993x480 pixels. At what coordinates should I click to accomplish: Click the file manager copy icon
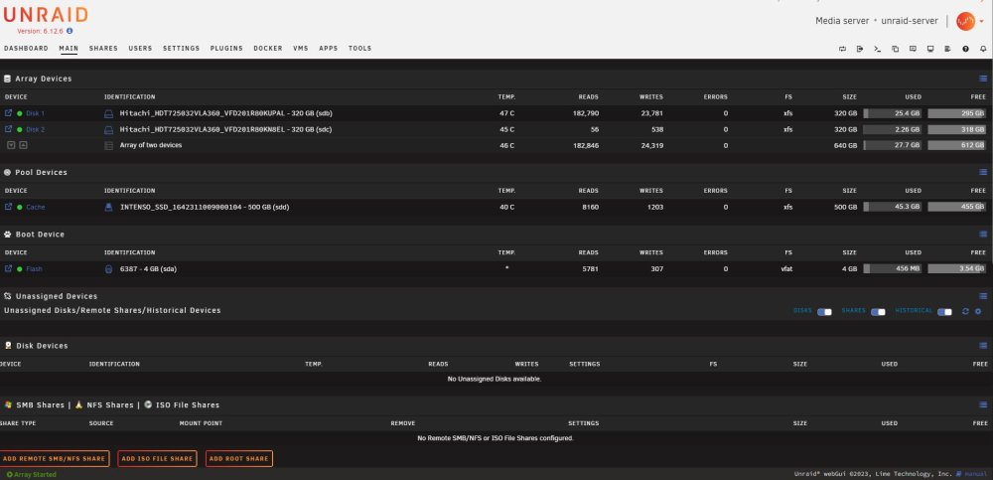[x=895, y=49]
